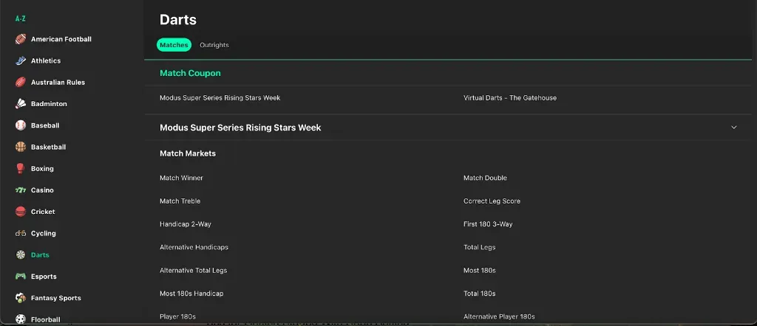Image resolution: width=757 pixels, height=326 pixels.
Task: Select Fantasy Sports in the sidebar
Action: 55,298
